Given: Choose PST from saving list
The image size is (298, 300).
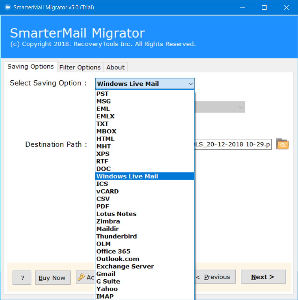Looking at the screenshot, I should (x=145, y=94).
